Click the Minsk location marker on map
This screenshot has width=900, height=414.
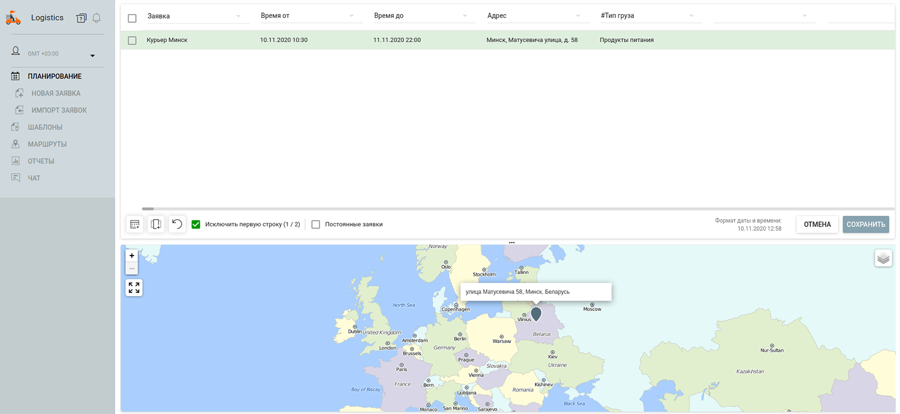(536, 313)
